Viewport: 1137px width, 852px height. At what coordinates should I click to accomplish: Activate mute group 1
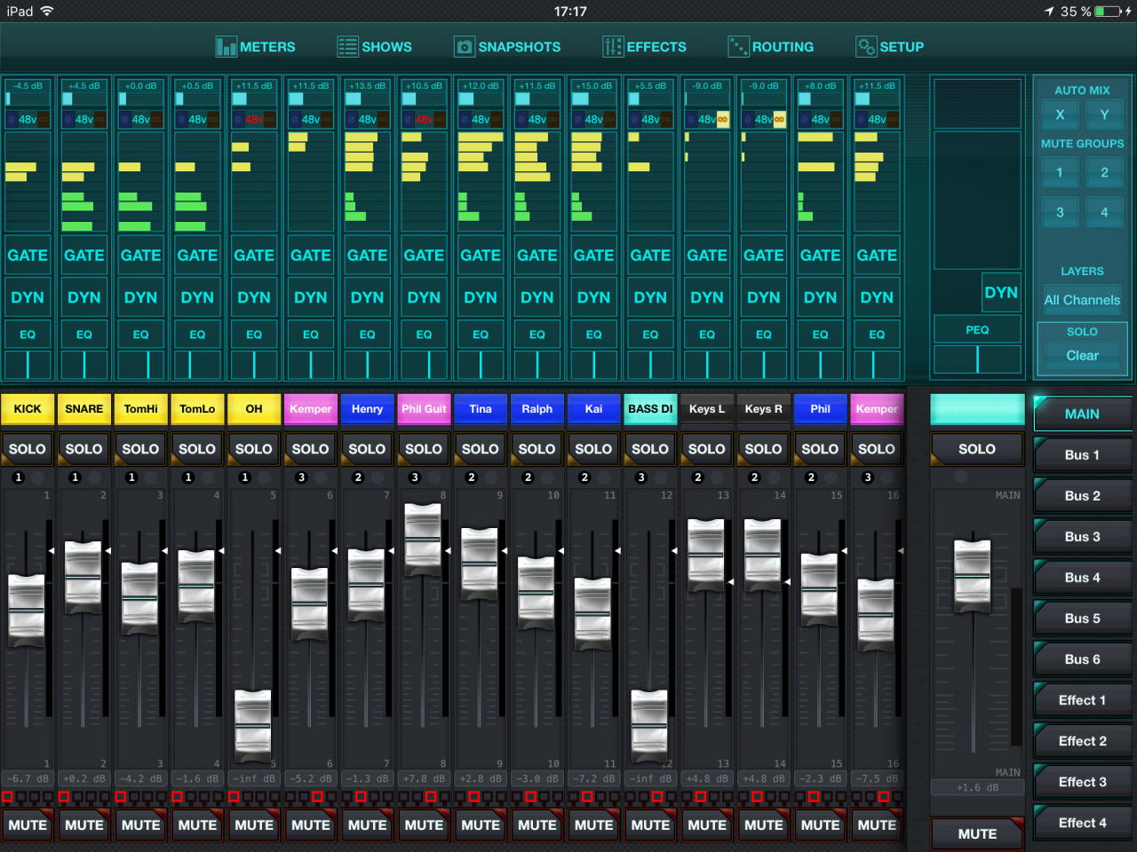click(x=1060, y=172)
